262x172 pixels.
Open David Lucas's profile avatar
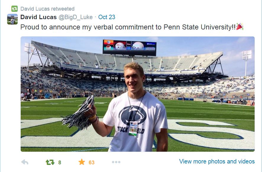12,19
